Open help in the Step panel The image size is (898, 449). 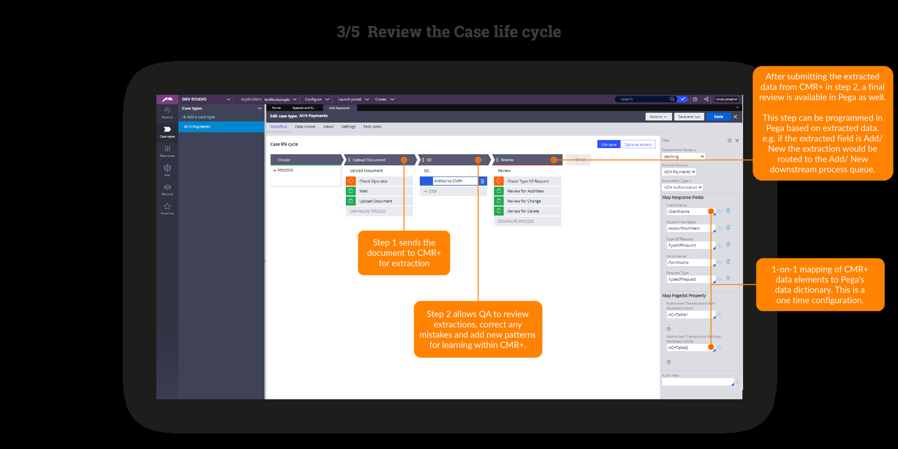[729, 141]
